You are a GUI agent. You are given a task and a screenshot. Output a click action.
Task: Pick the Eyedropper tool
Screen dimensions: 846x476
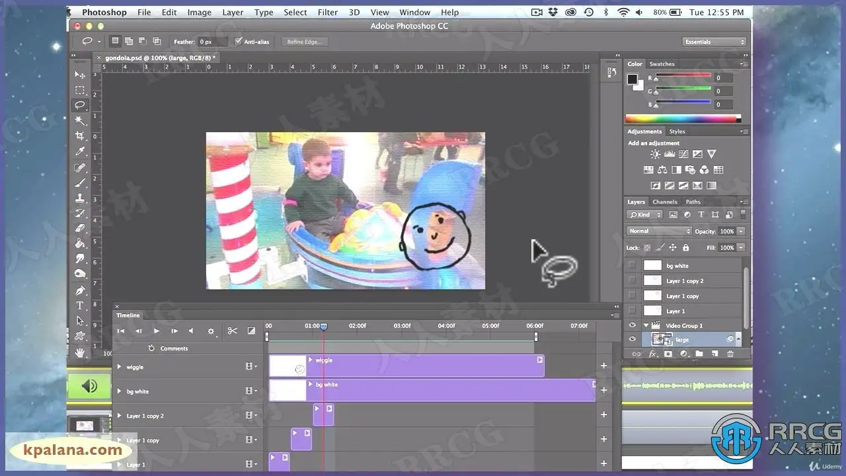(80, 152)
